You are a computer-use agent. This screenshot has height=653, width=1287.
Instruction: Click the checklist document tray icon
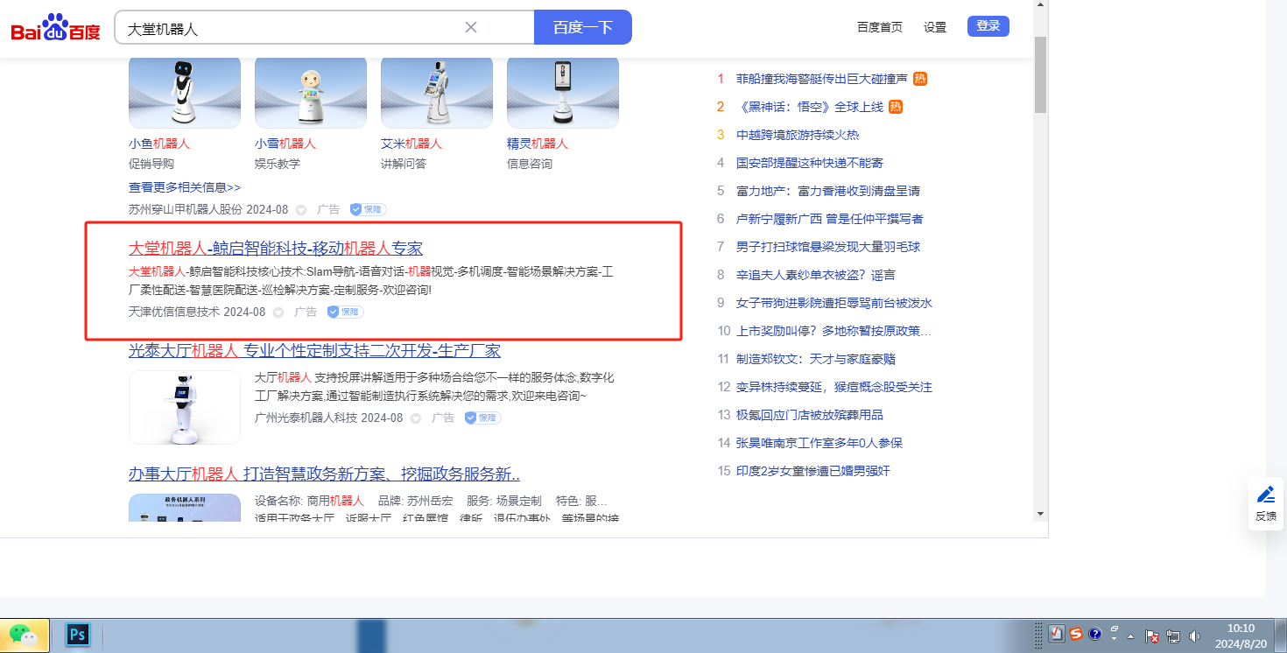click(1057, 634)
